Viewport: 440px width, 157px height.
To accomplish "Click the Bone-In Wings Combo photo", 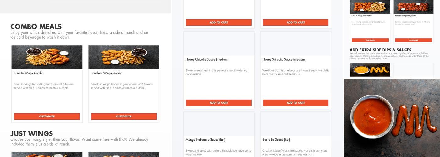I will tap(47, 57).
